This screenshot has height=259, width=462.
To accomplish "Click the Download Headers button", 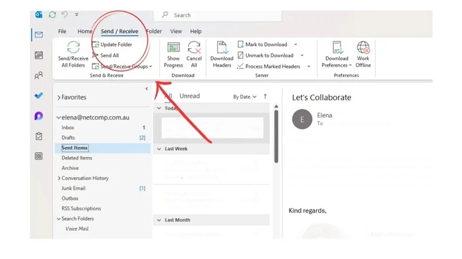I will [x=222, y=55].
